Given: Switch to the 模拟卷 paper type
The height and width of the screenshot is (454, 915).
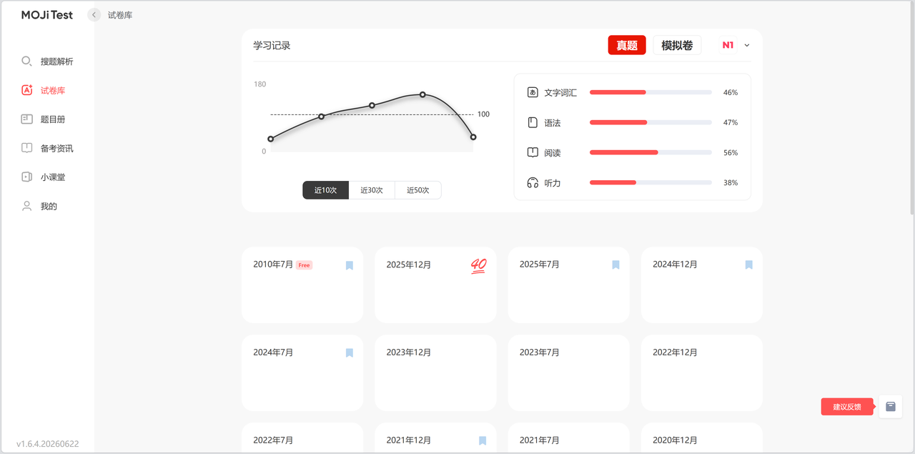Looking at the screenshot, I should 677,45.
